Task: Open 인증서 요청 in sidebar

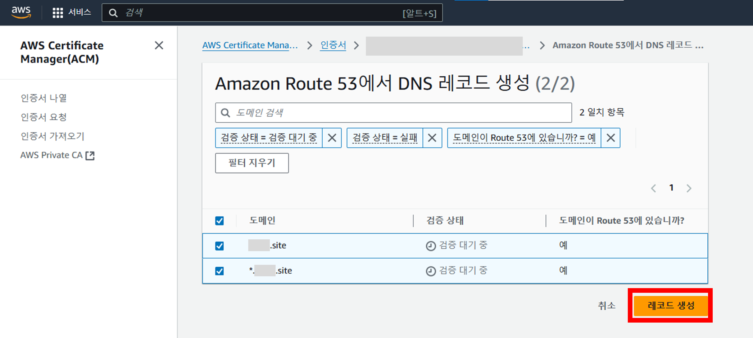Action: (x=44, y=117)
